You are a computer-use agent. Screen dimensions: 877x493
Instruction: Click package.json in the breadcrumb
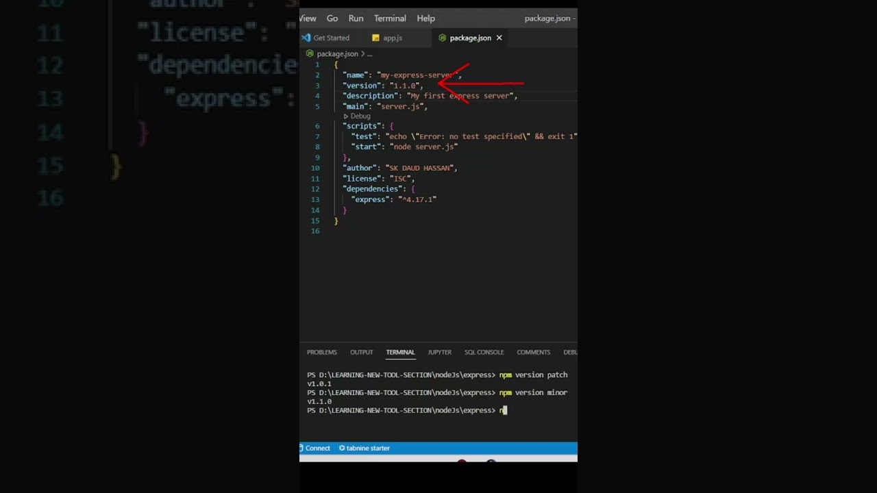click(x=337, y=53)
